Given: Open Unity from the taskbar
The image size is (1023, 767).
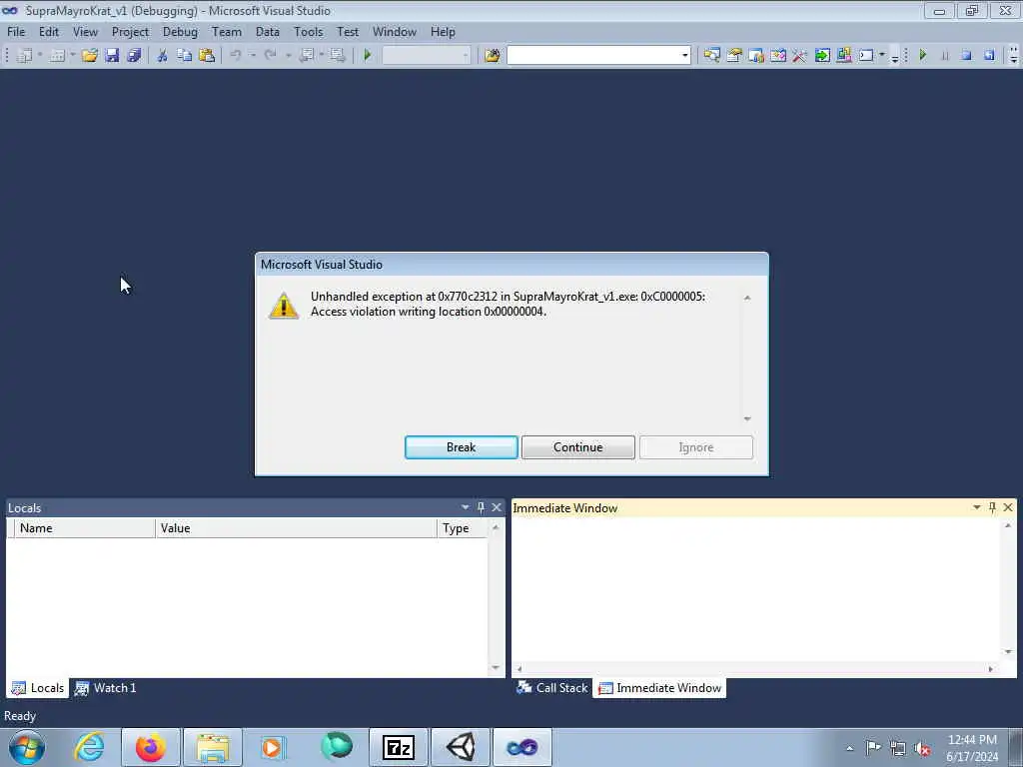Looking at the screenshot, I should click(x=461, y=747).
